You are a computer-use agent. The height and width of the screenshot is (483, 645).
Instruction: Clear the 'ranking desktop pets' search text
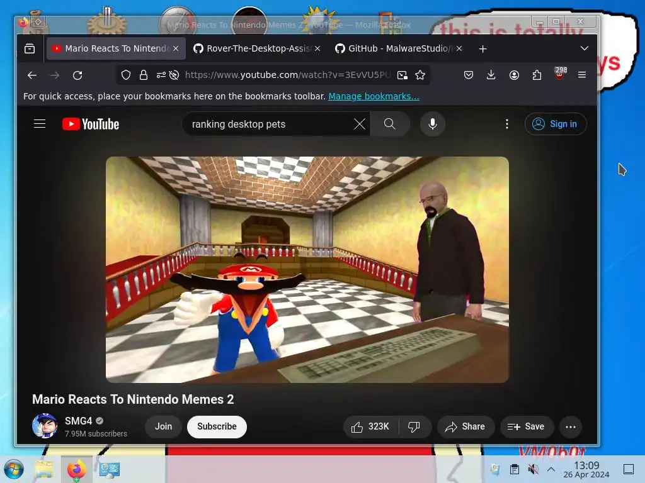tap(360, 124)
